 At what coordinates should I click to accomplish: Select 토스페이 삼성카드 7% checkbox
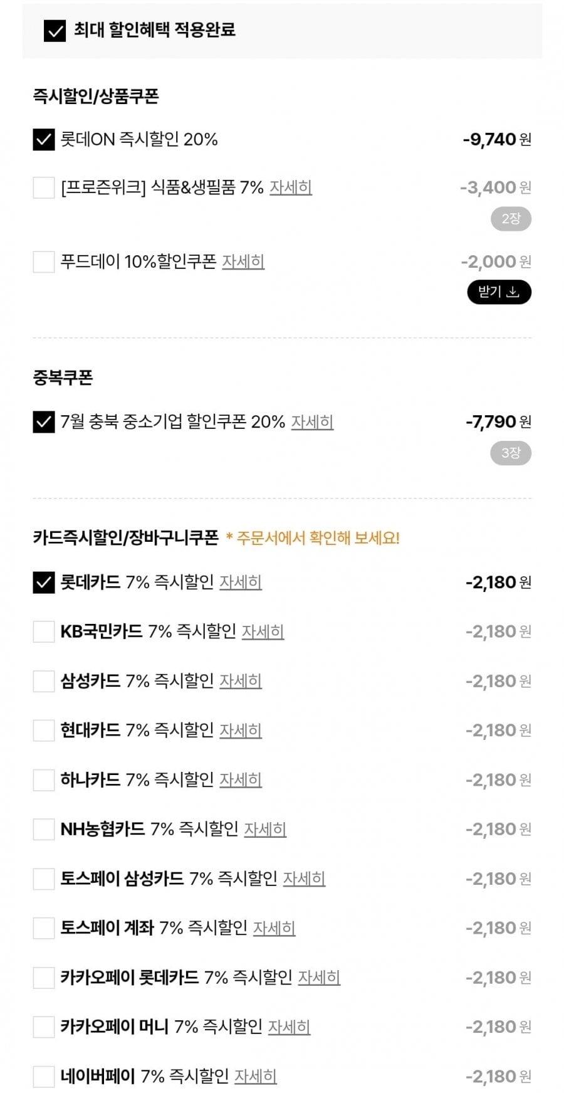(x=44, y=879)
